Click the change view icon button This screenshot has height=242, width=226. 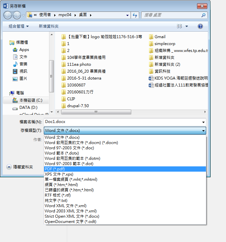pyautogui.click(x=179, y=26)
